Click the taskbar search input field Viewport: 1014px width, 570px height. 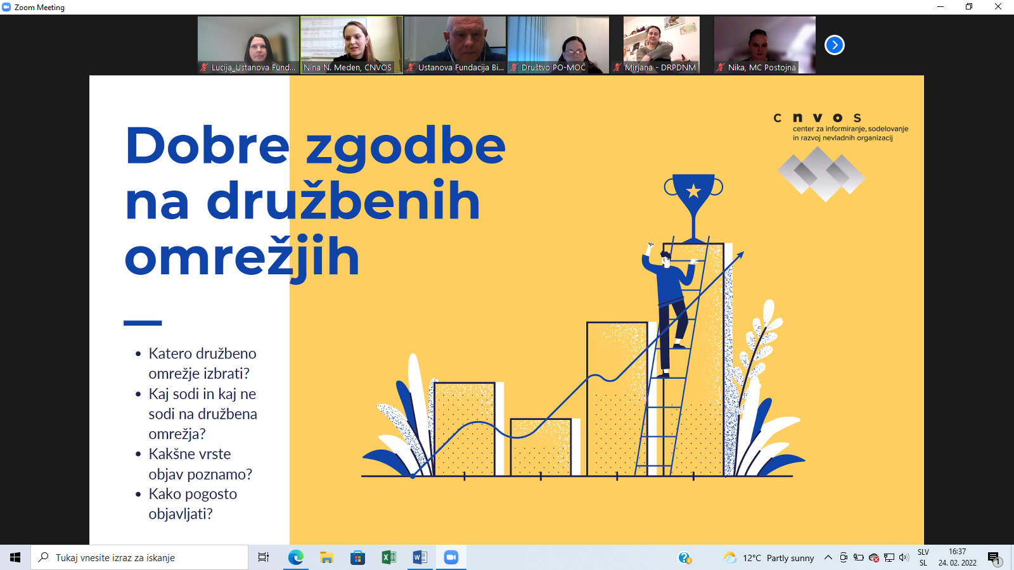tap(139, 557)
